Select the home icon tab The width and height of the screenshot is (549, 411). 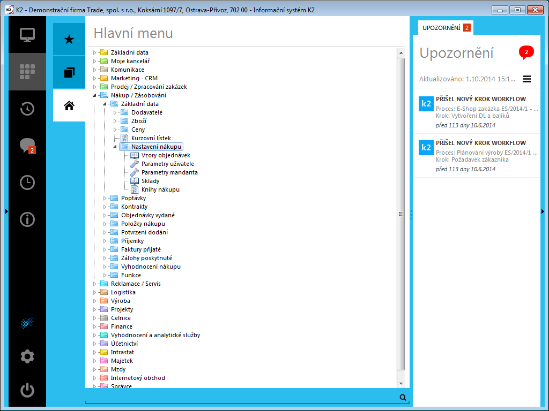[69, 105]
